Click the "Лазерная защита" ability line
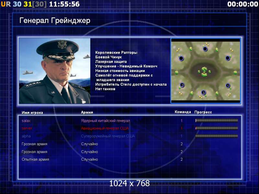259x194 pixels. pyautogui.click(x=111, y=62)
